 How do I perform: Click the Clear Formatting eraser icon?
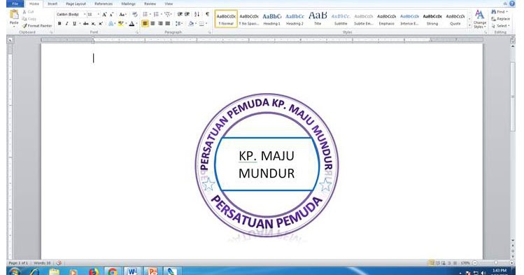[135, 15]
